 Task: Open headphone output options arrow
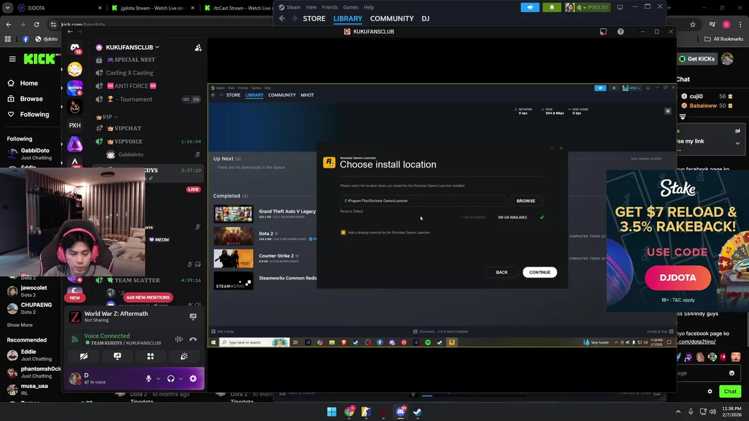pos(180,378)
